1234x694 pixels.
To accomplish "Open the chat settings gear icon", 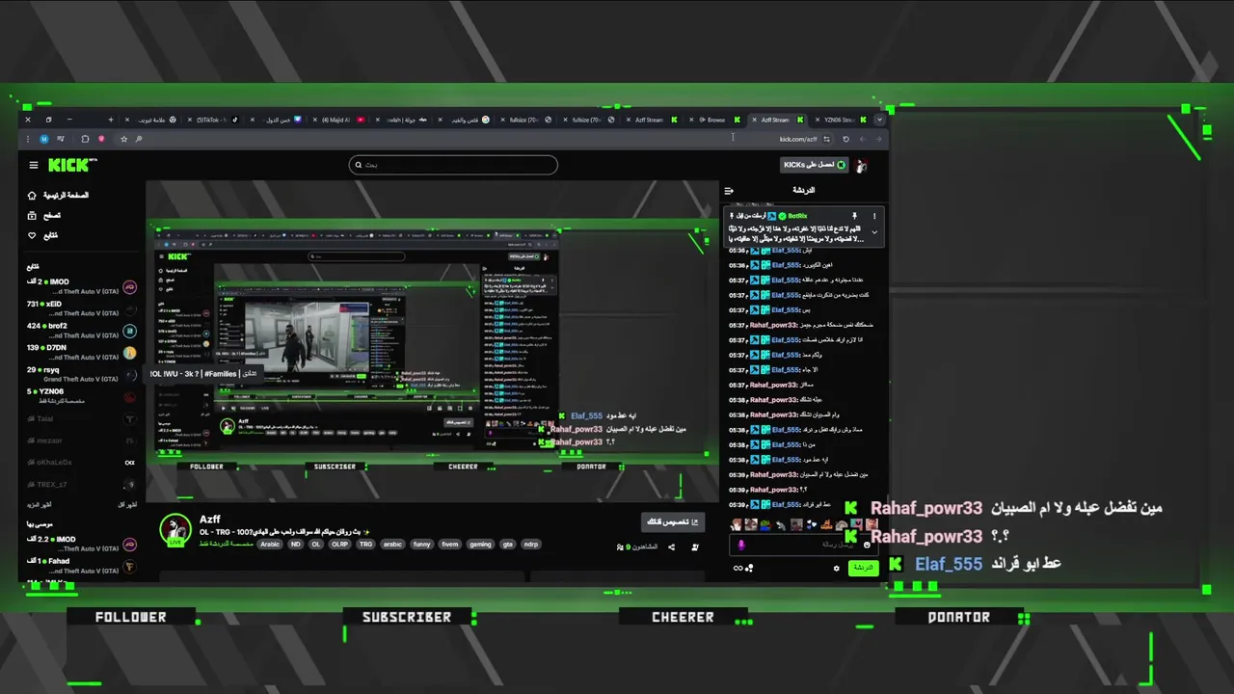I will (x=837, y=569).
